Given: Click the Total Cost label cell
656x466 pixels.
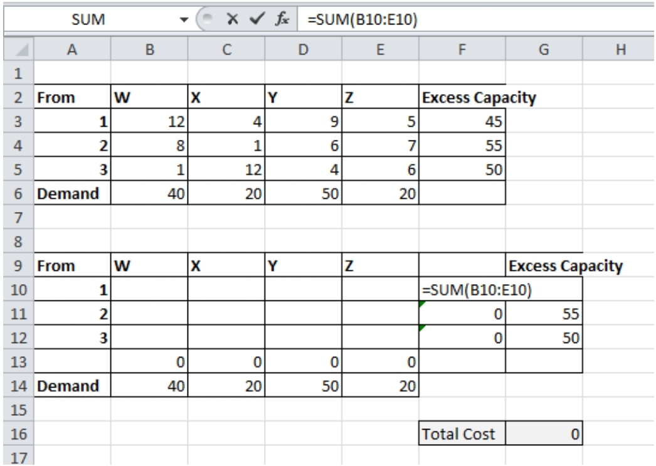Looking at the screenshot, I should 463,432.
